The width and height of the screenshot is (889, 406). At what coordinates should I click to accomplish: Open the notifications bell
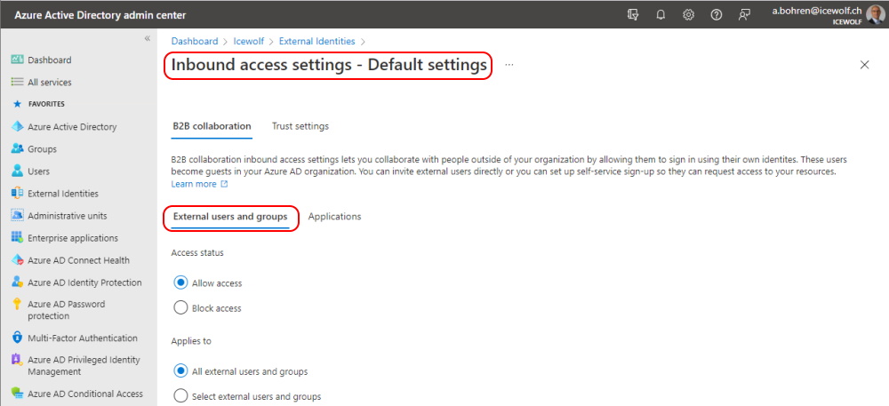[661, 15]
